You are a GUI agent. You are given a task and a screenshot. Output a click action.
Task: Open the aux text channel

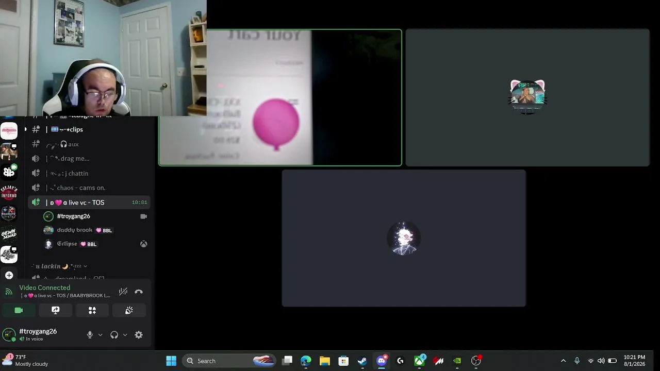pyautogui.click(x=90, y=144)
